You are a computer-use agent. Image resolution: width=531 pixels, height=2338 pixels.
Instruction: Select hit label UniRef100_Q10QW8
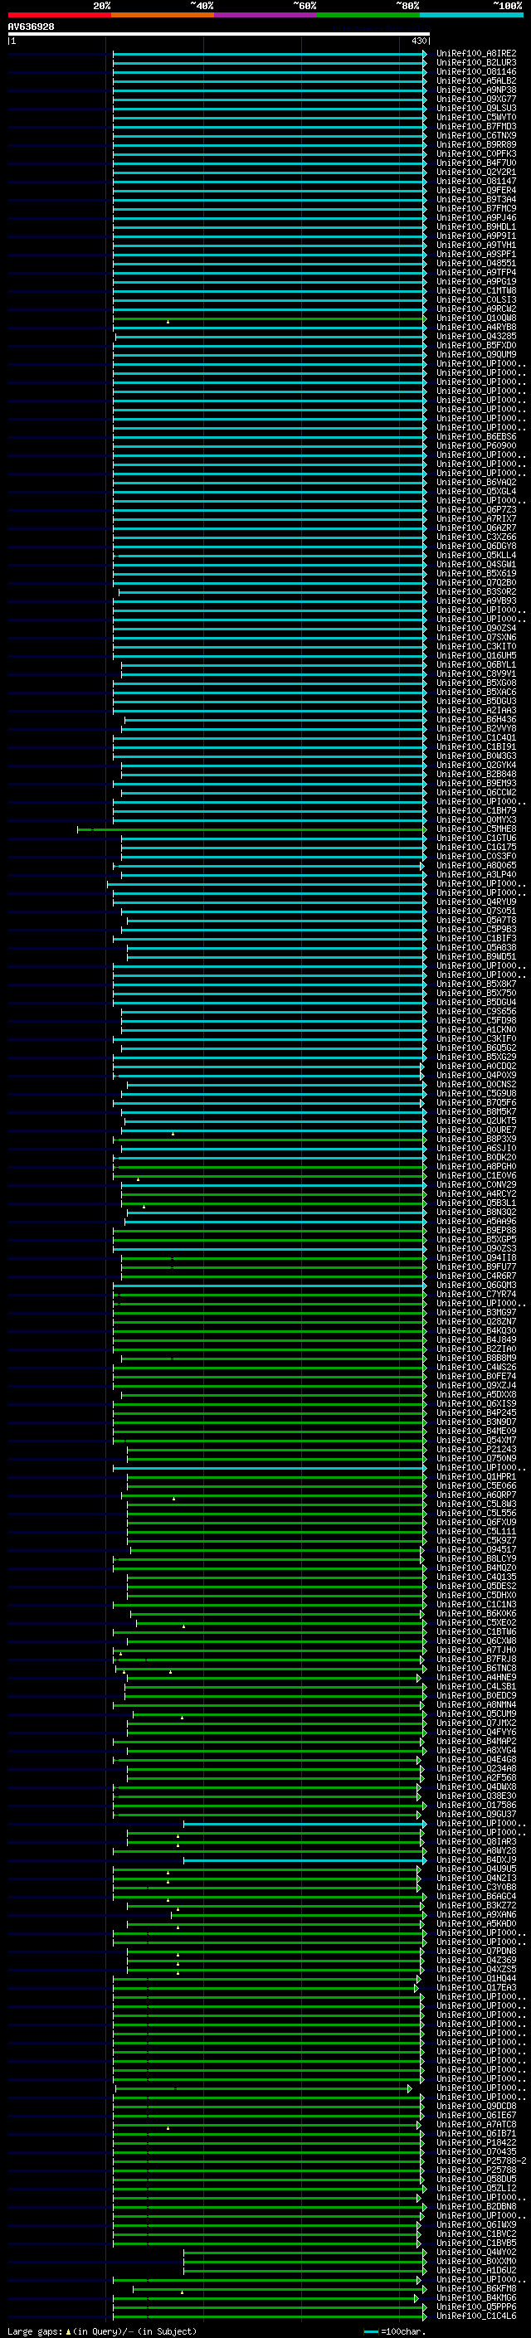pos(475,318)
